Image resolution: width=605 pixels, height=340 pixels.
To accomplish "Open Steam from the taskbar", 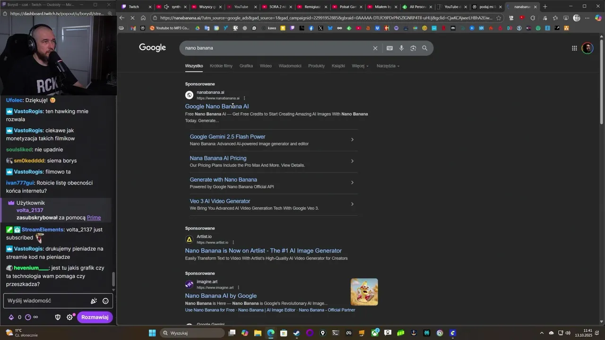I will pyautogui.click(x=296, y=333).
